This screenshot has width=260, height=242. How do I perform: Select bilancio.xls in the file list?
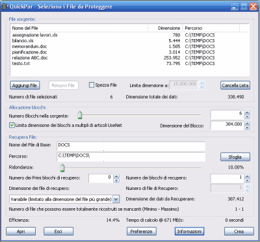pos(23,41)
